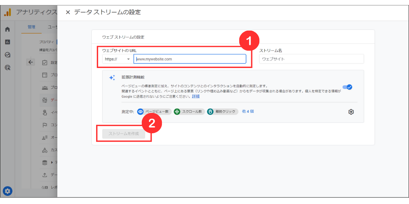Click the outbound clicks mouse chip
The image size is (409, 204).
point(223,112)
